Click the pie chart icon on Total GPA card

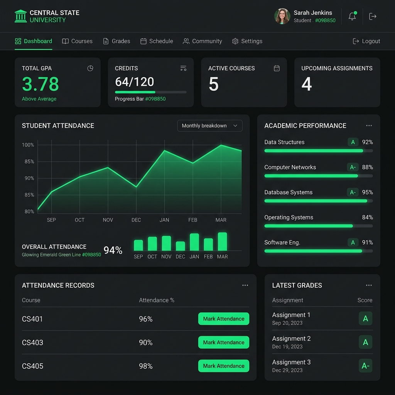point(90,68)
